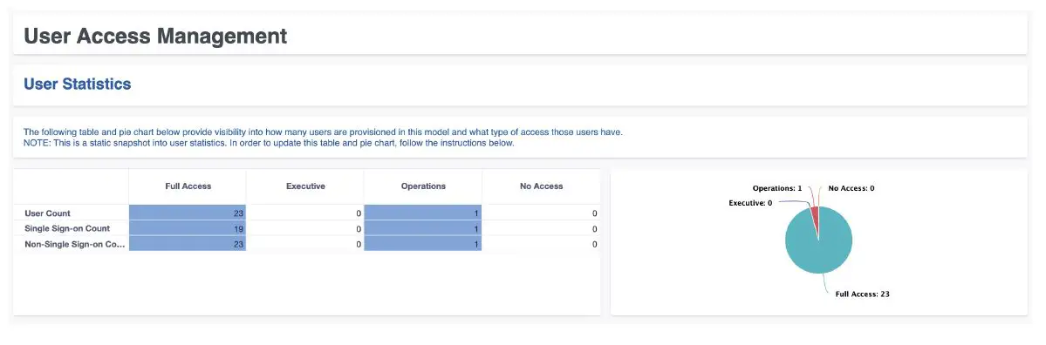The width and height of the screenshot is (1046, 345).
Task: Select Single Sign-on Count Executive cell
Action: pos(304,228)
